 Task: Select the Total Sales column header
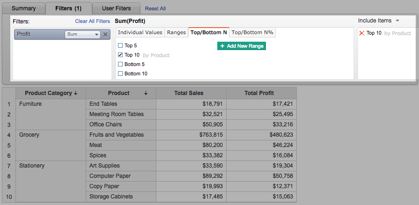189,93
